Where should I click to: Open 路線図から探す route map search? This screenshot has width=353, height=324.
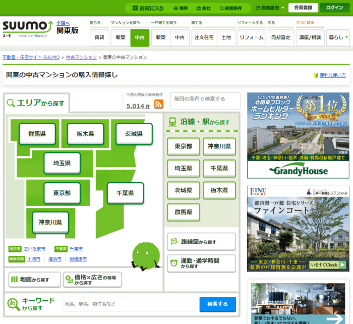click(201, 242)
